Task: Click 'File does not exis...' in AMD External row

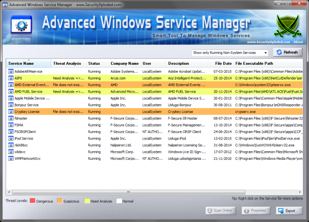Action: coord(68,85)
